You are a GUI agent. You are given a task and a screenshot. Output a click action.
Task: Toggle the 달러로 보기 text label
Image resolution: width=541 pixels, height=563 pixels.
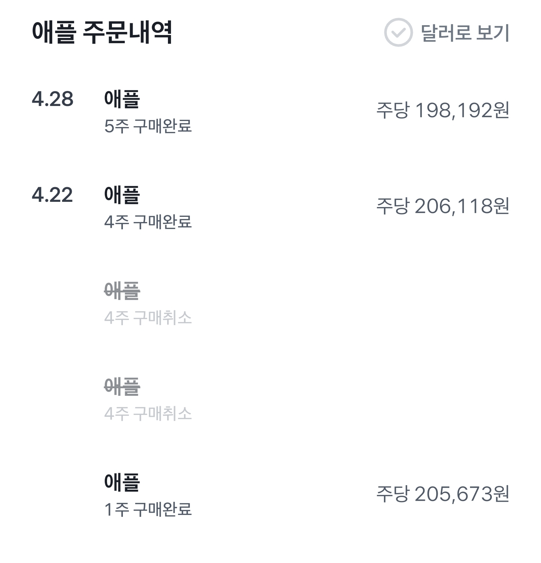465,32
